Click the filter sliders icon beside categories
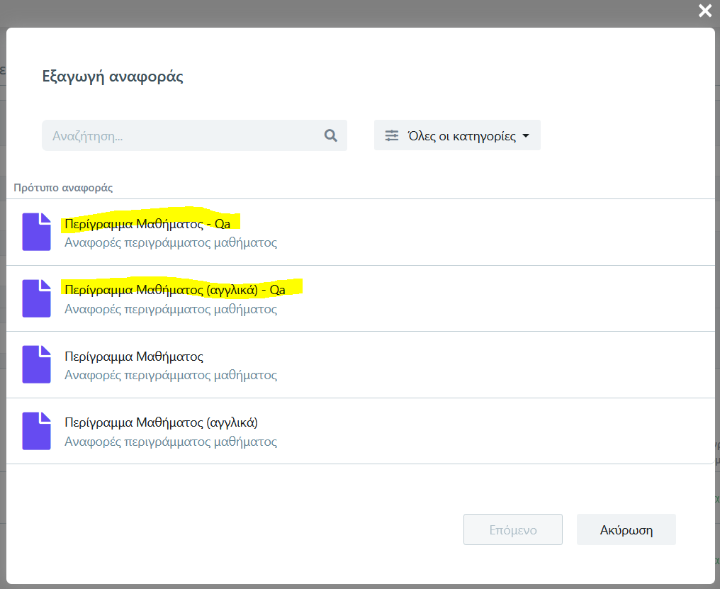 [392, 135]
